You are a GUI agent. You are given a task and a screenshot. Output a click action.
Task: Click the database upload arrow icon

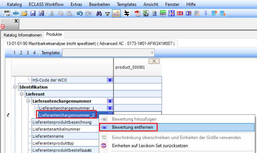pyautogui.click(x=214, y=13)
